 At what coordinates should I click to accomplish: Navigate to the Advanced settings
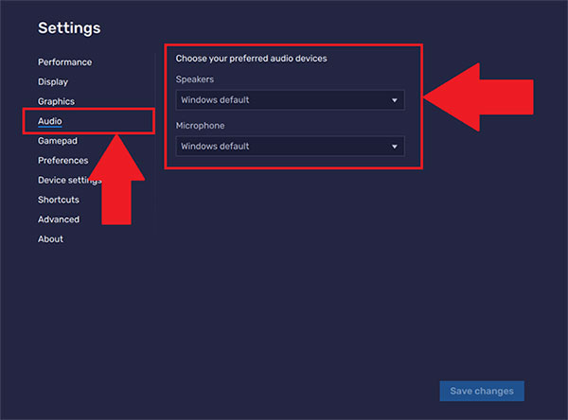click(x=59, y=219)
